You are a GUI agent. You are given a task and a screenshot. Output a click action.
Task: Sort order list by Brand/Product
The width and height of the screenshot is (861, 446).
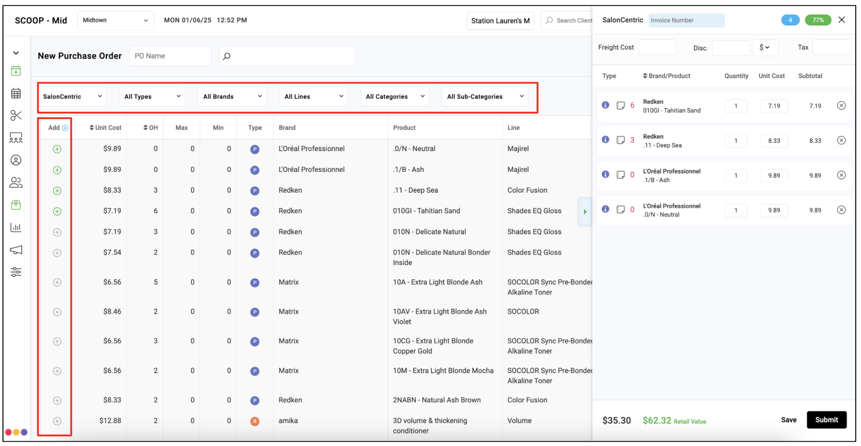(667, 76)
